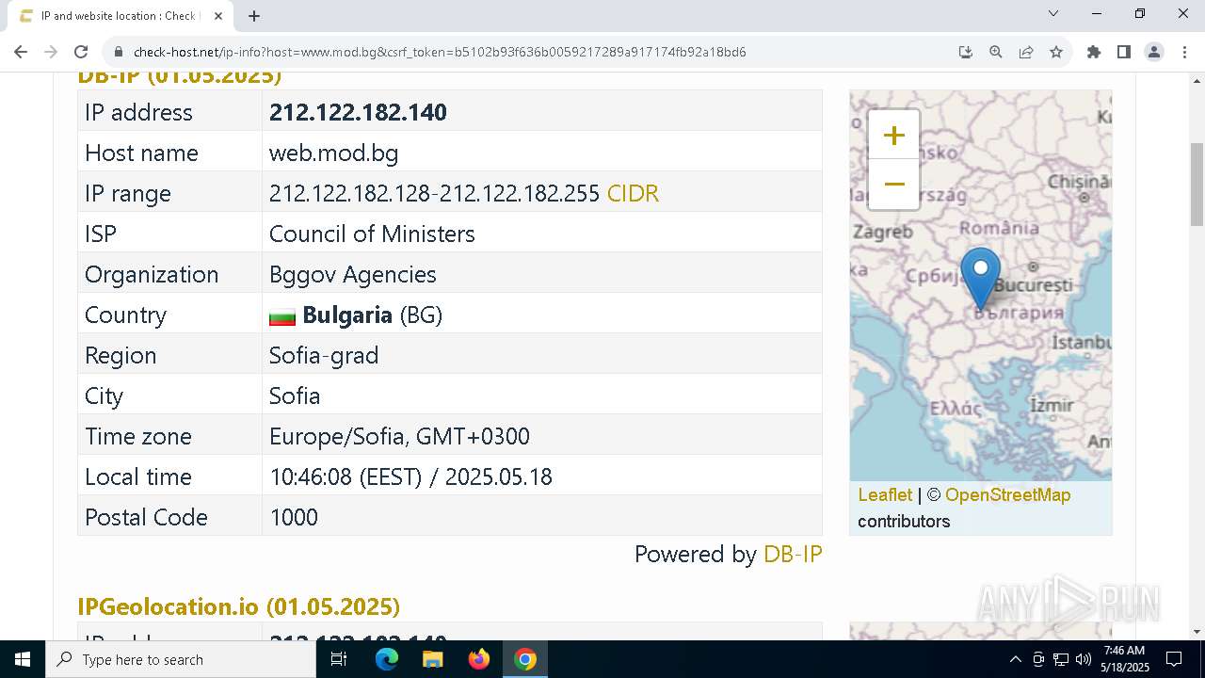This screenshot has height=678, width=1205.
Task: Click the postal code 1000 value
Action: pyautogui.click(x=294, y=517)
